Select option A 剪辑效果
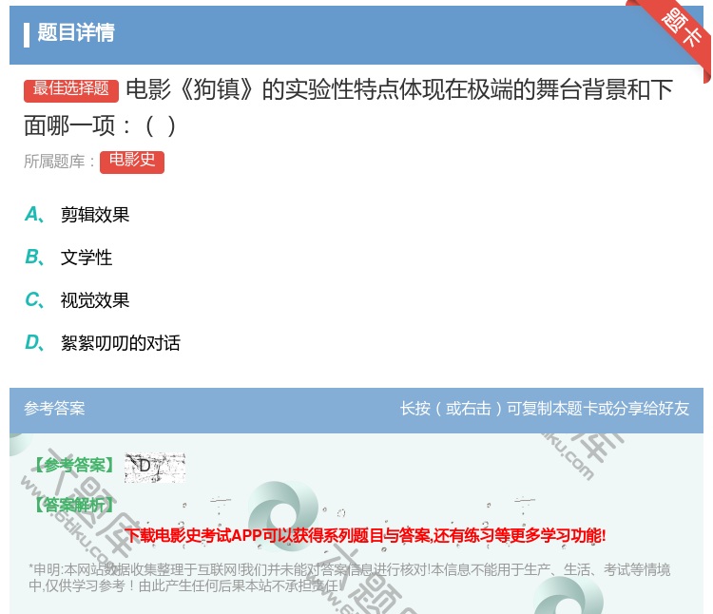This screenshot has height=614, width=713. (77, 215)
